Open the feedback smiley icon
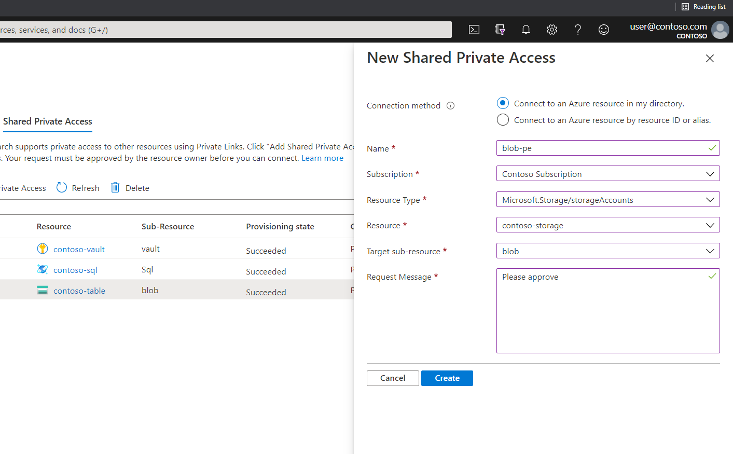 [x=603, y=30]
